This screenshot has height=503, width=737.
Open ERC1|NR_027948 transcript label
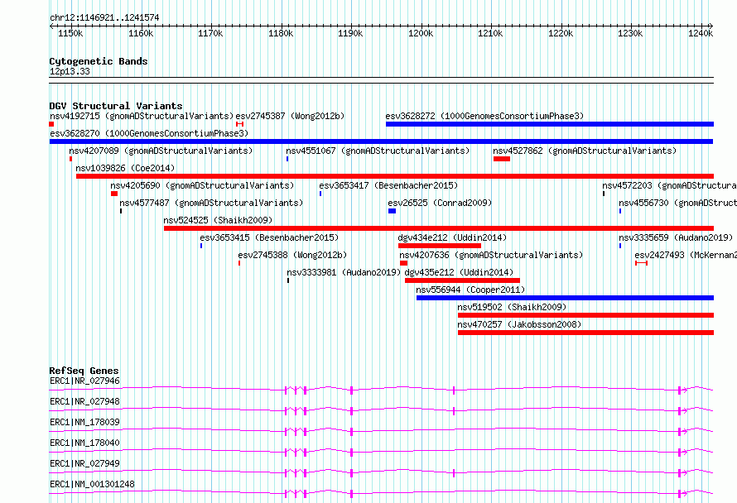click(x=84, y=401)
